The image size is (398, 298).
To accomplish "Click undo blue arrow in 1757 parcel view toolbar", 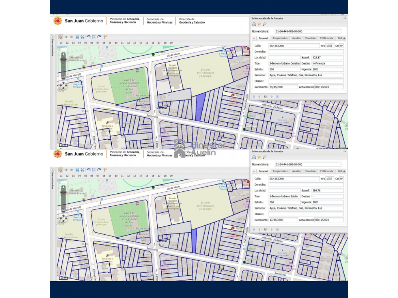I will (x=89, y=170).
